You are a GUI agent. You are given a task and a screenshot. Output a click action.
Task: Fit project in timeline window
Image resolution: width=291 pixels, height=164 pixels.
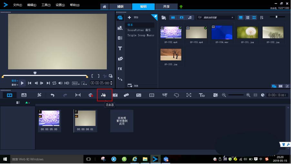(x=256, y=95)
